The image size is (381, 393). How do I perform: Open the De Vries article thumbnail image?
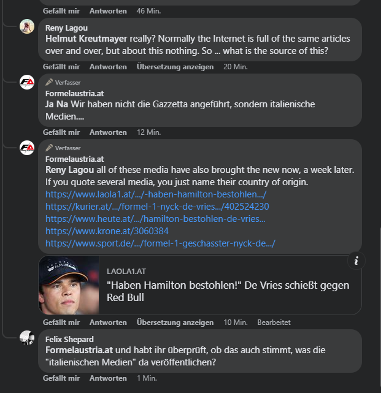click(69, 285)
